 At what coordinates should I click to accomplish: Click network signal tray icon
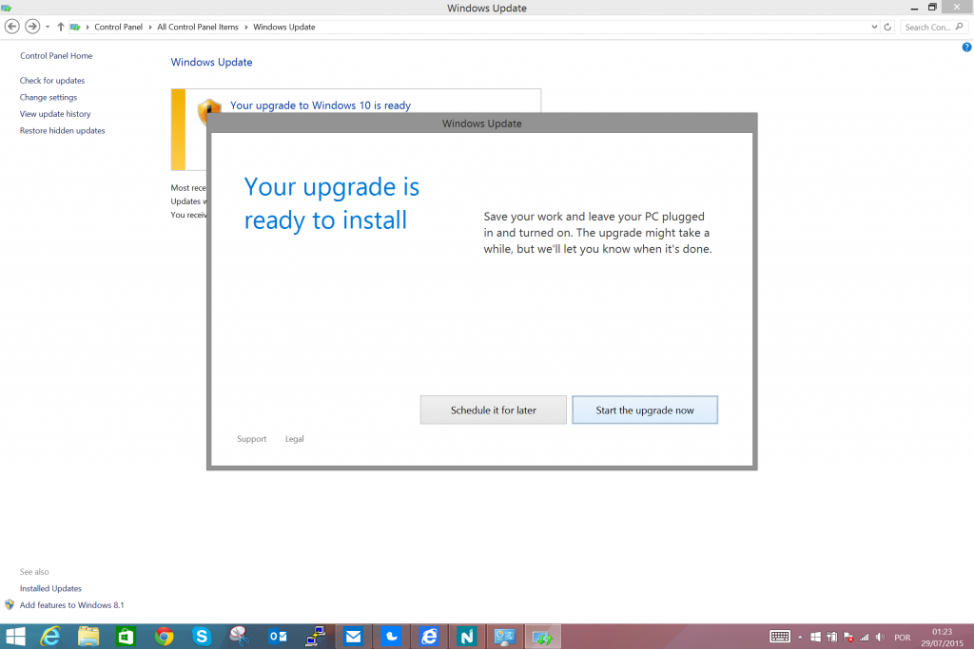coord(864,638)
